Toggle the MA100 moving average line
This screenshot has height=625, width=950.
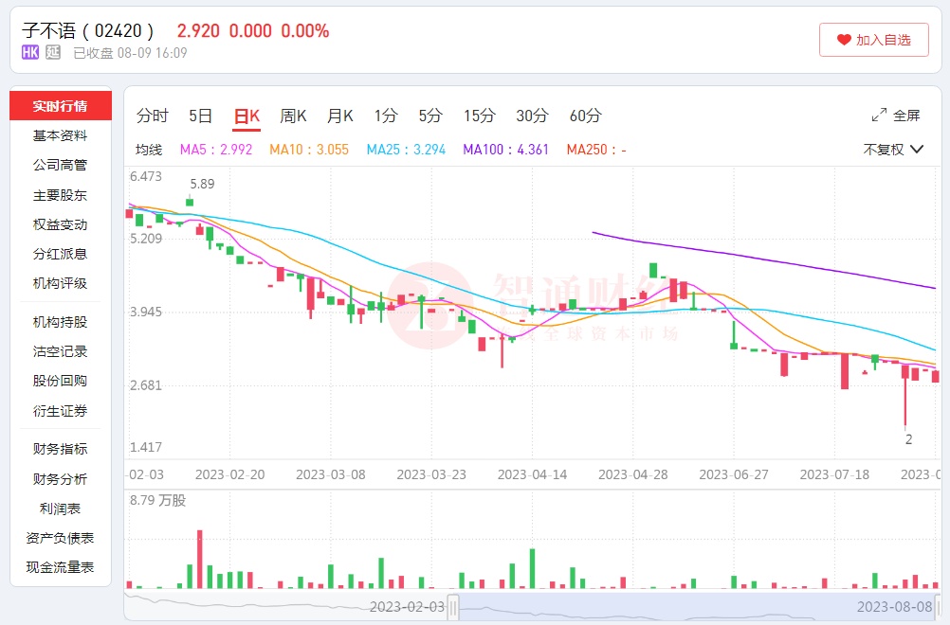pyautogui.click(x=505, y=150)
